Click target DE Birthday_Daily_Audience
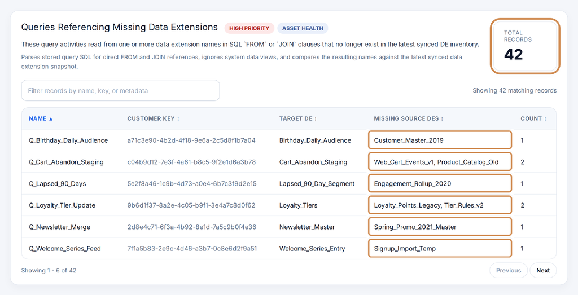Viewport: 578px width, 295px height. click(315, 140)
